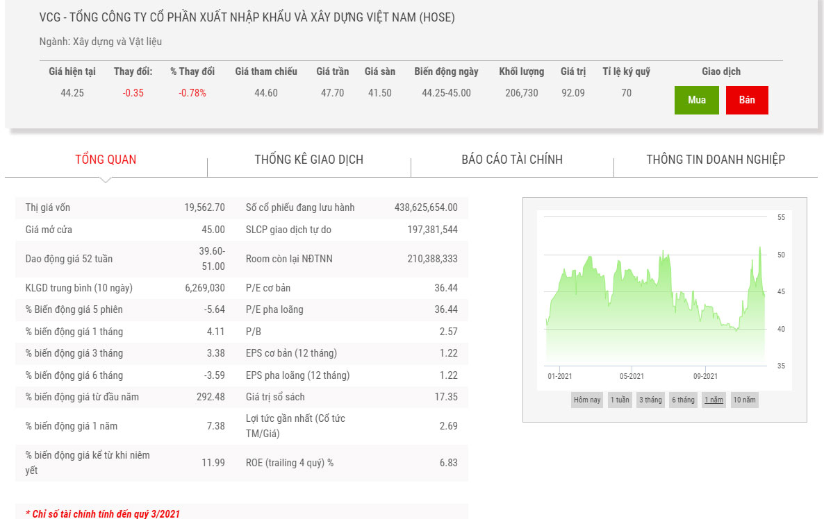The height and width of the screenshot is (519, 824).
Task: Click the Giá hiện tại value 44.25
Action: pos(72,93)
